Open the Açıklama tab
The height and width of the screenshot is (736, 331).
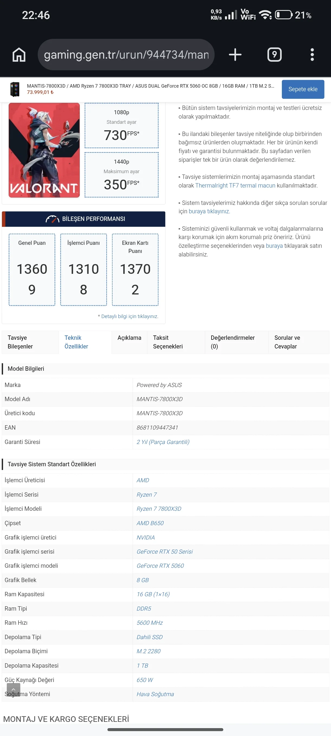[x=129, y=342]
